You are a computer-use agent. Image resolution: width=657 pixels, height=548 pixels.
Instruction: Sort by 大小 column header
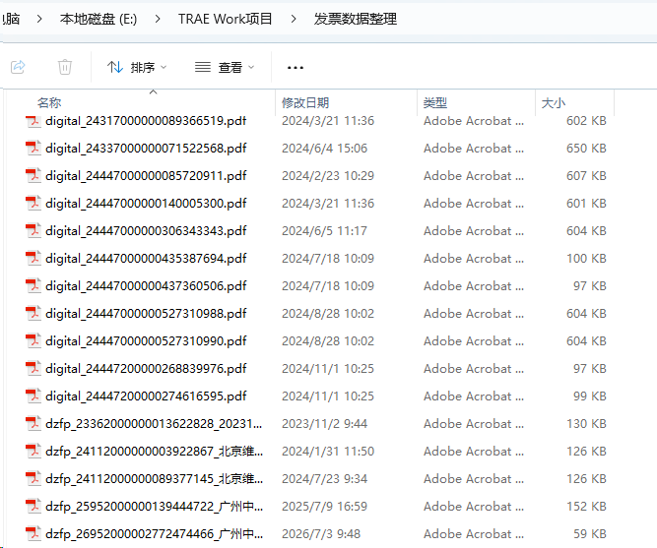point(554,102)
